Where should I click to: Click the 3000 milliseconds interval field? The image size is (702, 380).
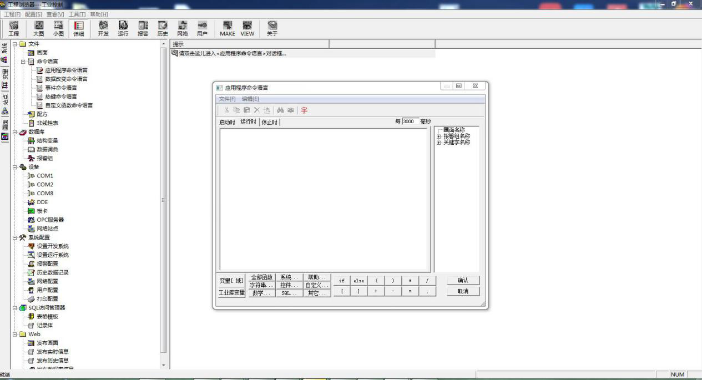pos(410,121)
